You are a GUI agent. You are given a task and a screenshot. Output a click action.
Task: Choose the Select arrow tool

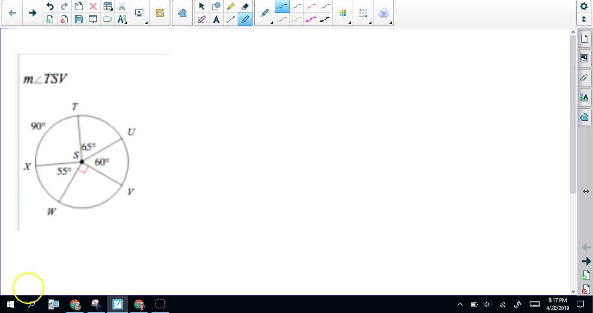pyautogui.click(x=202, y=6)
